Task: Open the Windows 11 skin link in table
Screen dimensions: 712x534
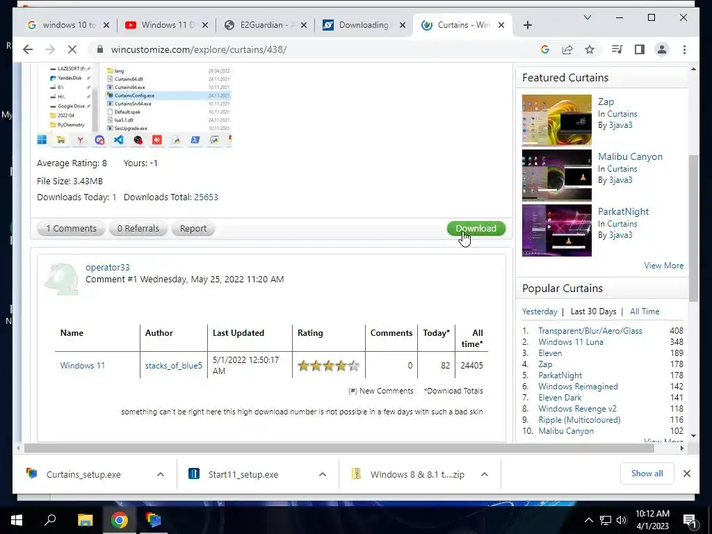Action: pos(82,365)
